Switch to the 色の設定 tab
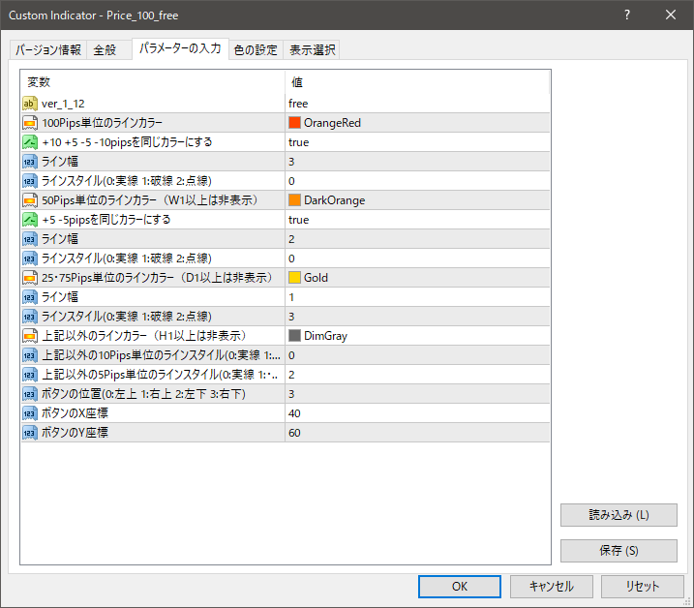The height and width of the screenshot is (608, 694). click(x=255, y=50)
